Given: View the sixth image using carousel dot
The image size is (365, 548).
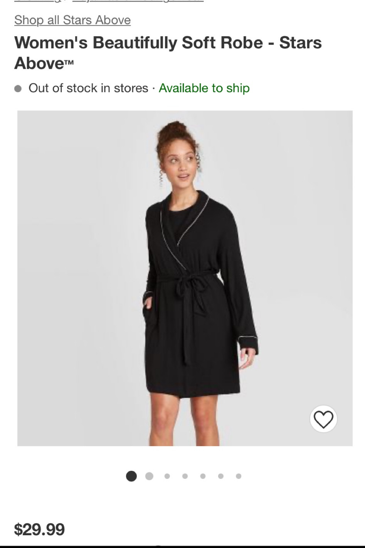Looking at the screenshot, I should [220, 476].
